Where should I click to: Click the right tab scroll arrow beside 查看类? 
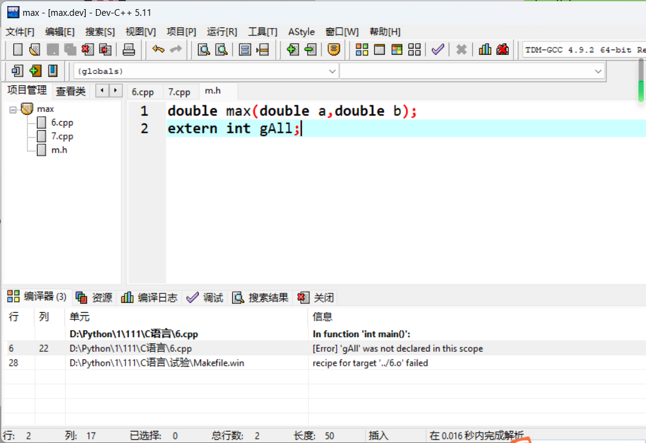pyautogui.click(x=114, y=91)
